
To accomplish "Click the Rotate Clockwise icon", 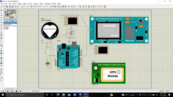I will (x=1, y=70).
